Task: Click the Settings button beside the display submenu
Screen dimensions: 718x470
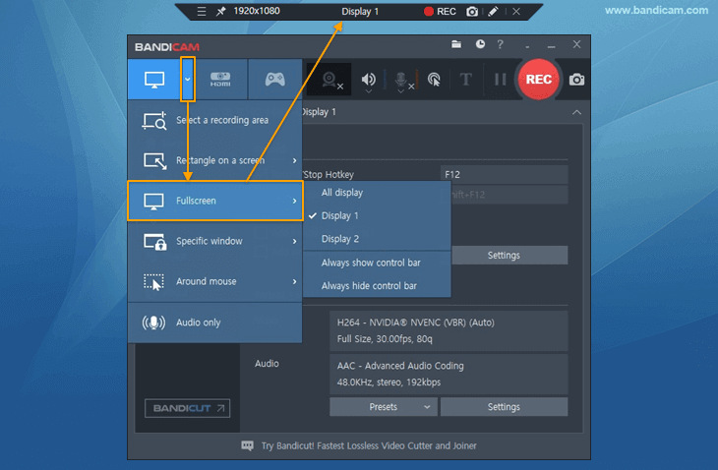Action: pos(509,256)
